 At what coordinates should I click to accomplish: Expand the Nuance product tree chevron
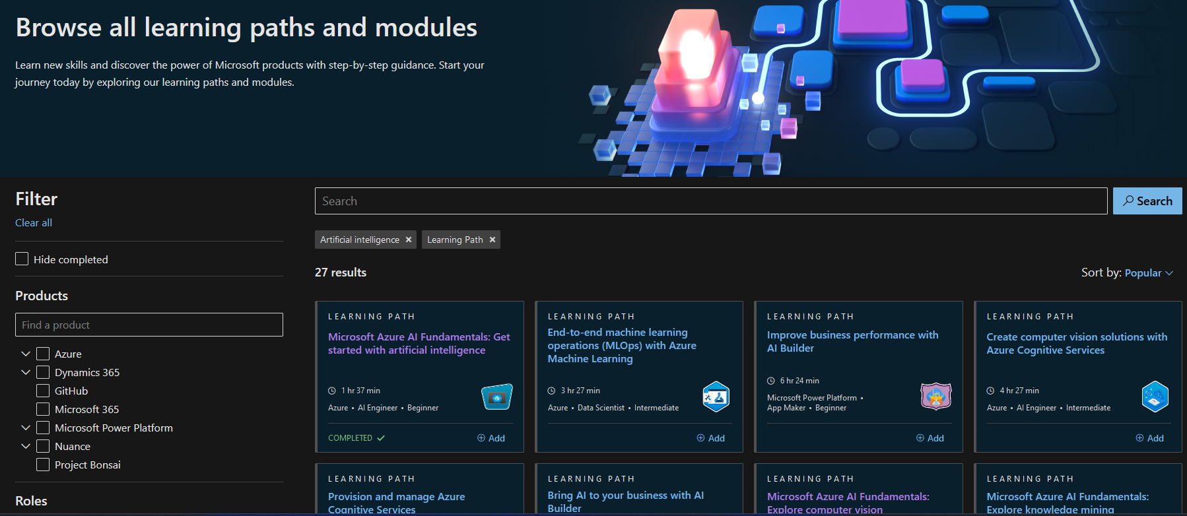pyautogui.click(x=26, y=446)
